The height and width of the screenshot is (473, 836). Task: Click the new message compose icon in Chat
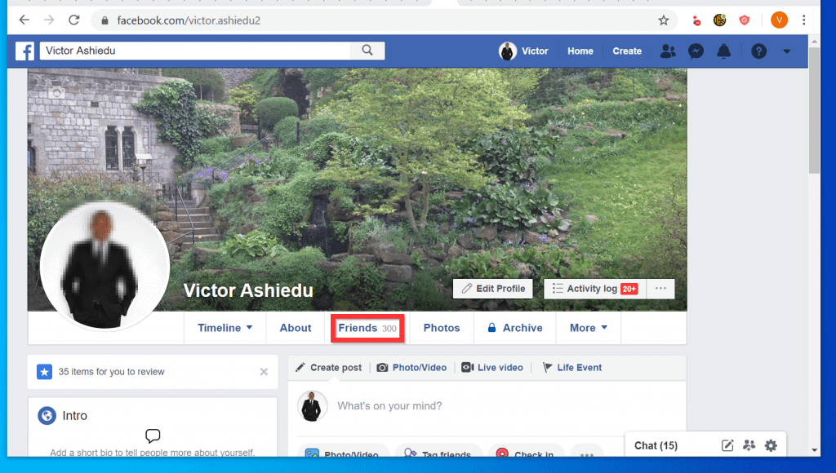tap(727, 445)
